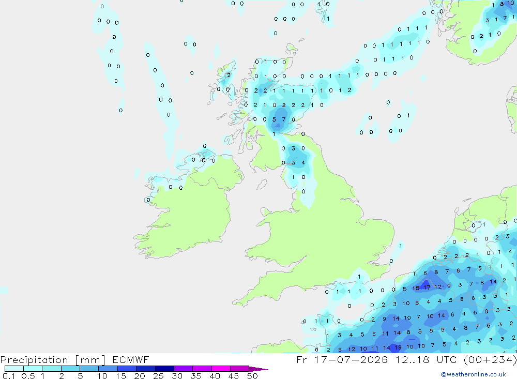Click the '(00+234)' forecast offset text
This screenshot has width=517, height=379.
[x=490, y=359]
